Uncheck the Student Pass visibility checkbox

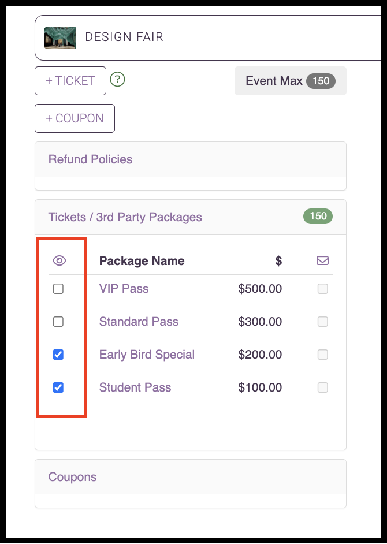point(58,387)
